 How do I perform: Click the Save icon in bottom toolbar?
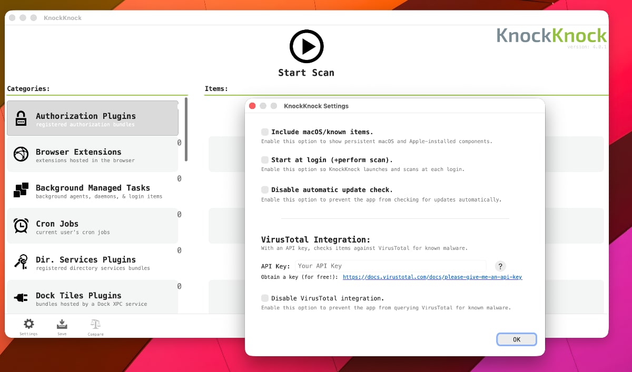[62, 324]
